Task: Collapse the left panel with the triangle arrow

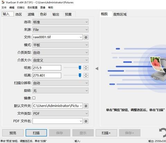Action: click(97, 69)
